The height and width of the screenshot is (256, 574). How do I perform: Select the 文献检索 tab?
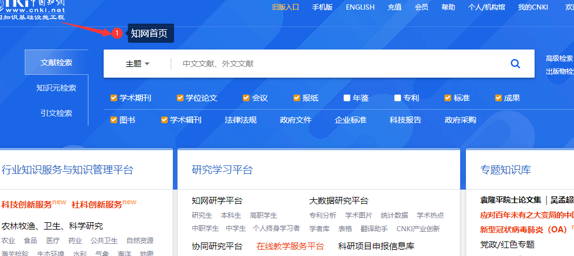tap(56, 62)
